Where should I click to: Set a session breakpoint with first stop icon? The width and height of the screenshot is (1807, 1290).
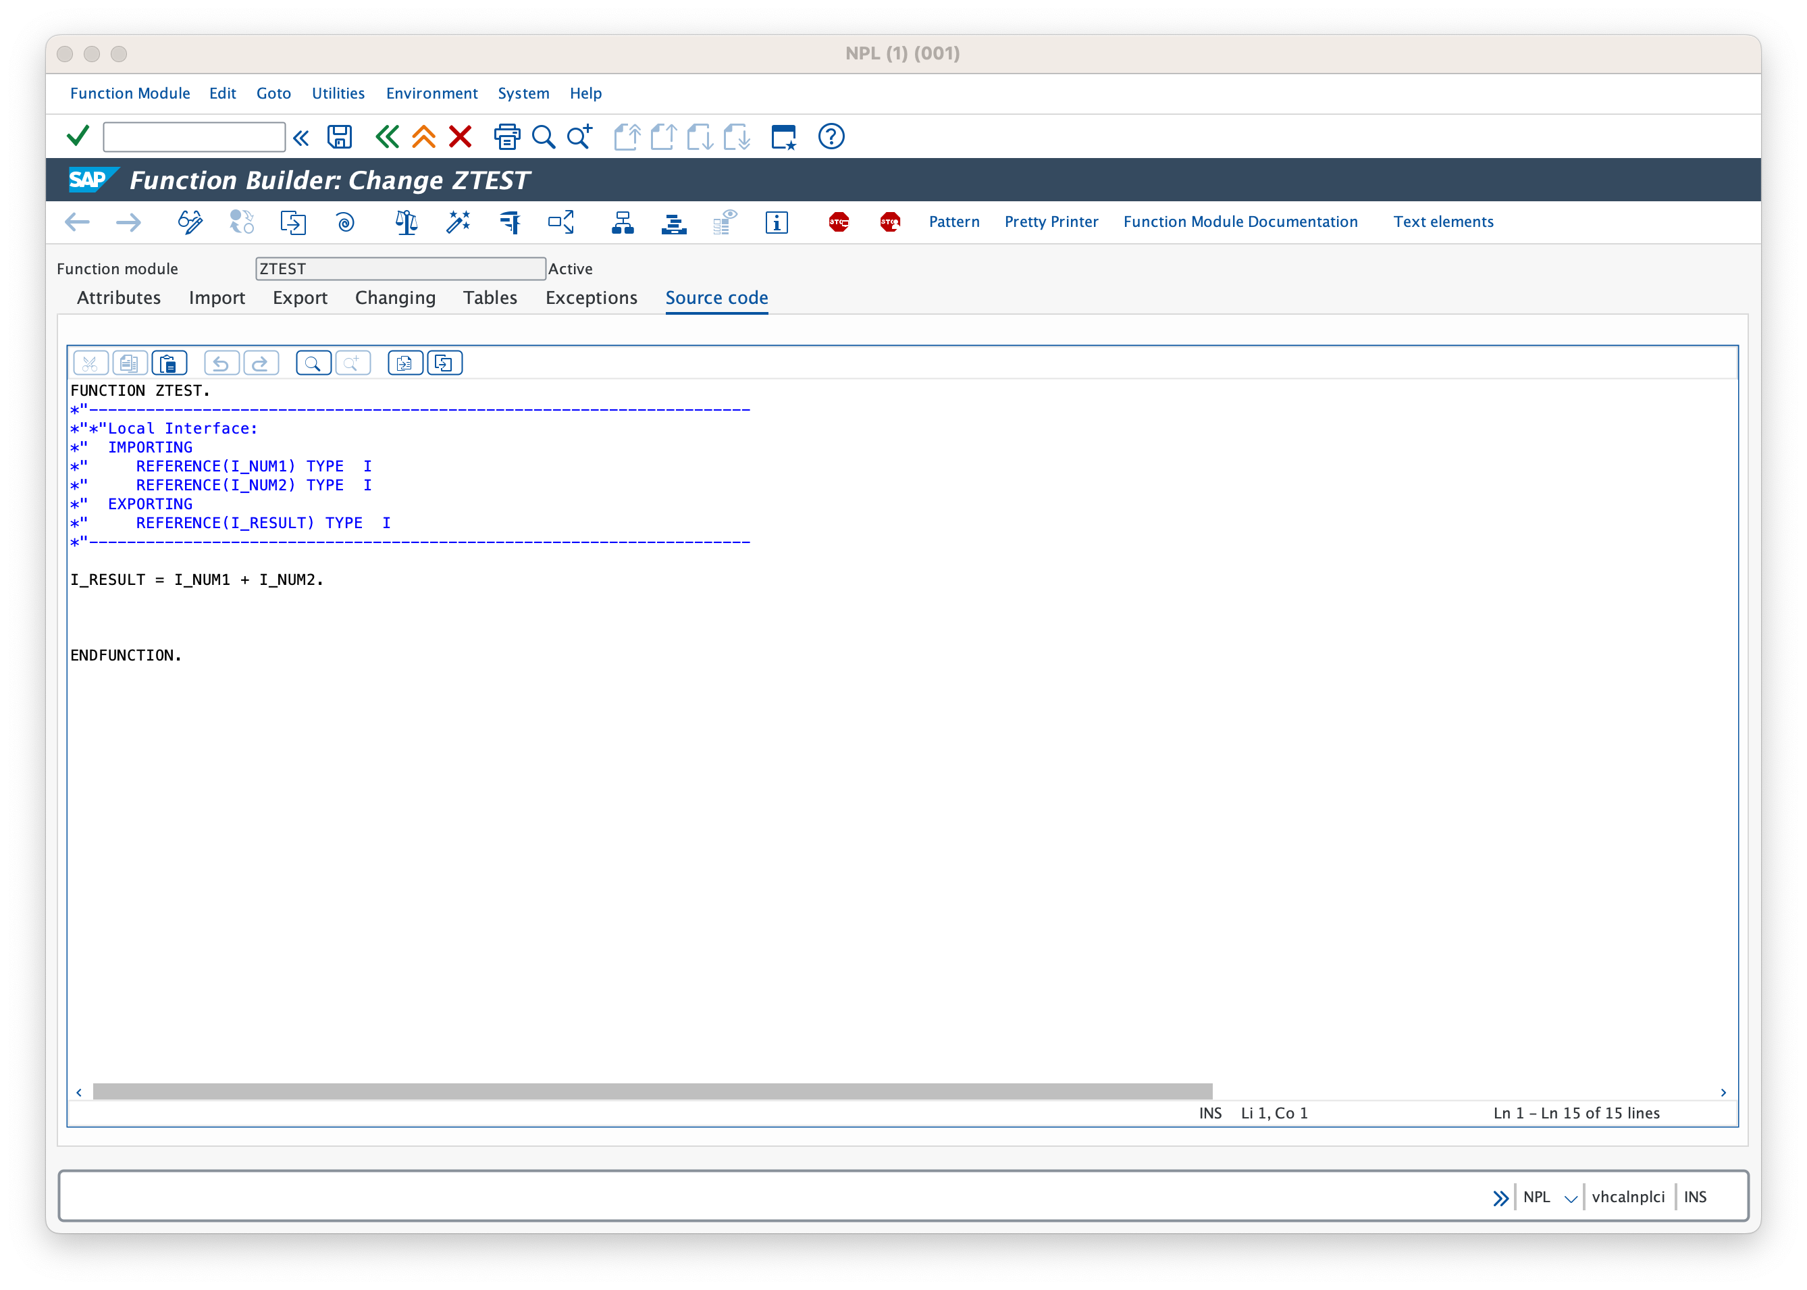(x=839, y=222)
